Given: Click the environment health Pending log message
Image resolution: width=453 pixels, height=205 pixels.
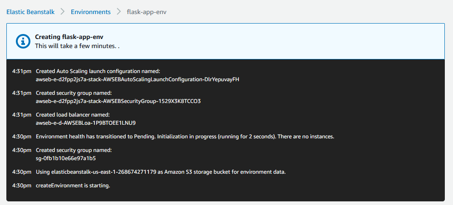Looking at the screenshot, I should point(185,137).
